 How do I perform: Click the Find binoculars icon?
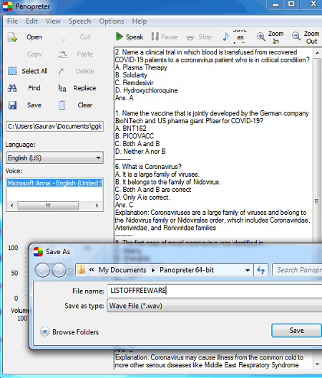[12, 88]
